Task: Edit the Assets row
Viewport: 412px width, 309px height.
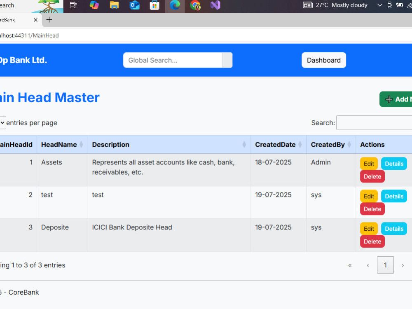Action: [369, 164]
